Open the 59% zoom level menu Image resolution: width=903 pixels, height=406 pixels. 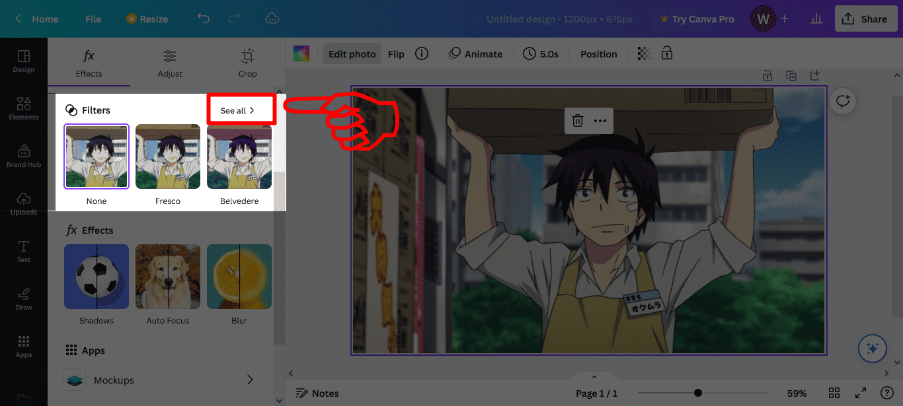tap(797, 393)
